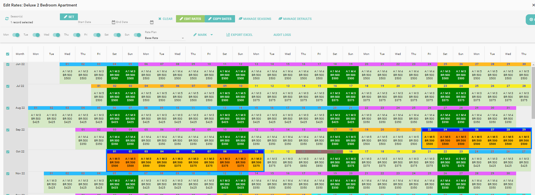
Task: Uncheck the Sep 22 row checkbox
Action: coord(8,130)
